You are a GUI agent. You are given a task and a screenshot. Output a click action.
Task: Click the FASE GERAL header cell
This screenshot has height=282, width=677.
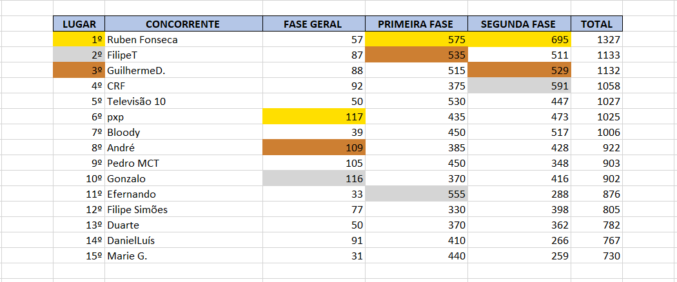click(x=314, y=24)
